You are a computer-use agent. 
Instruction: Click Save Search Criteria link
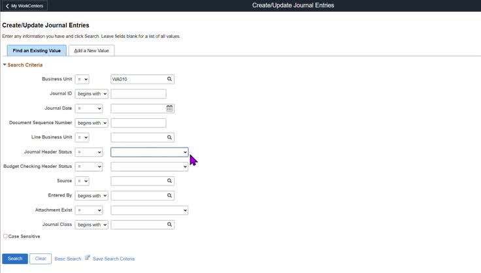click(x=114, y=259)
